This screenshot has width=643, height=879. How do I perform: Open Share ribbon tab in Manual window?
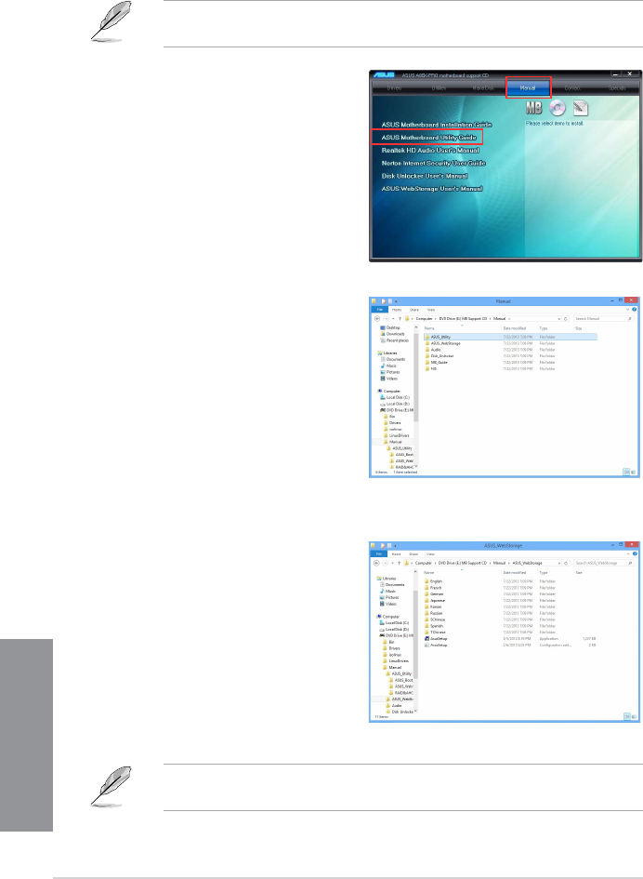tap(413, 310)
